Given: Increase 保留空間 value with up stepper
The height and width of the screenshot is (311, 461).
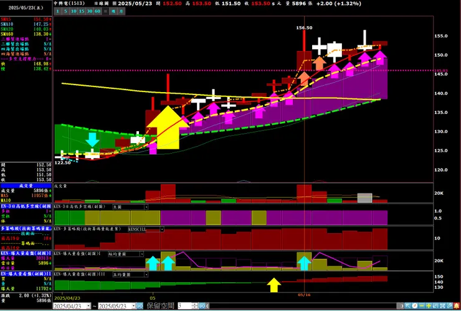Looking at the screenshot, I should point(195,304).
